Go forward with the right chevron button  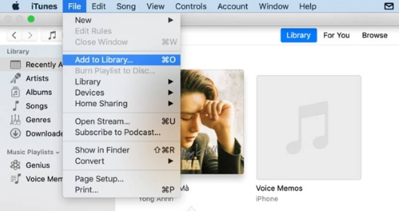tap(30, 35)
